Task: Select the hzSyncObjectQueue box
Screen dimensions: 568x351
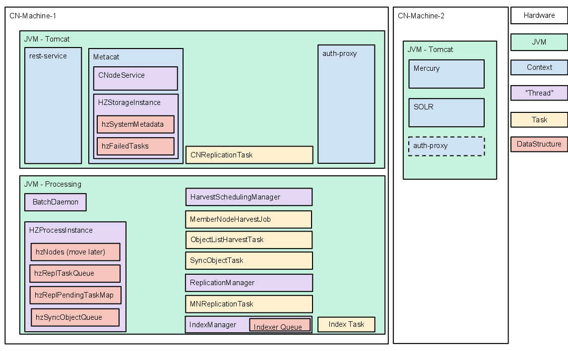Action: pos(75,317)
